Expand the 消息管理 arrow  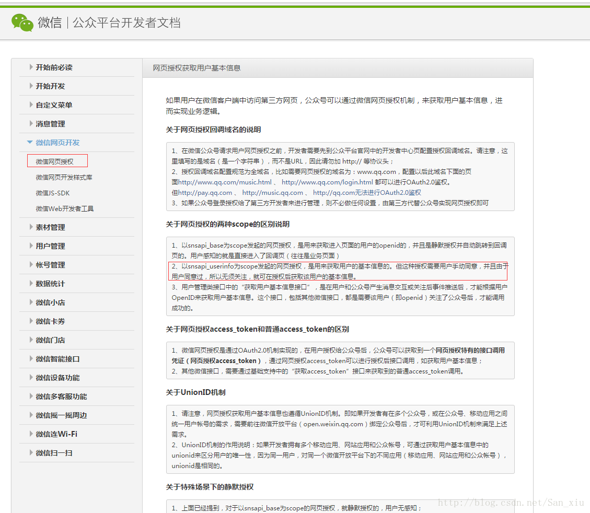31,123
